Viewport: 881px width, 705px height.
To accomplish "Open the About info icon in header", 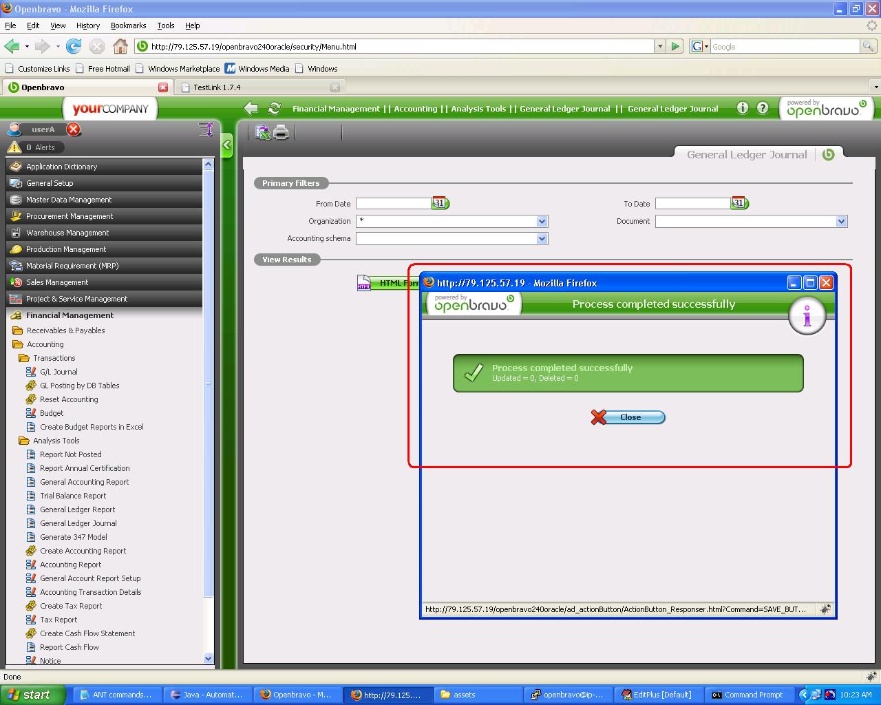I will coord(742,108).
